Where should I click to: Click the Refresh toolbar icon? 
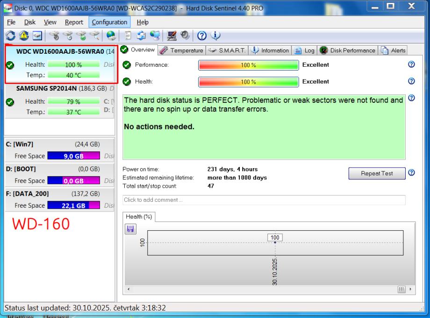coord(10,35)
